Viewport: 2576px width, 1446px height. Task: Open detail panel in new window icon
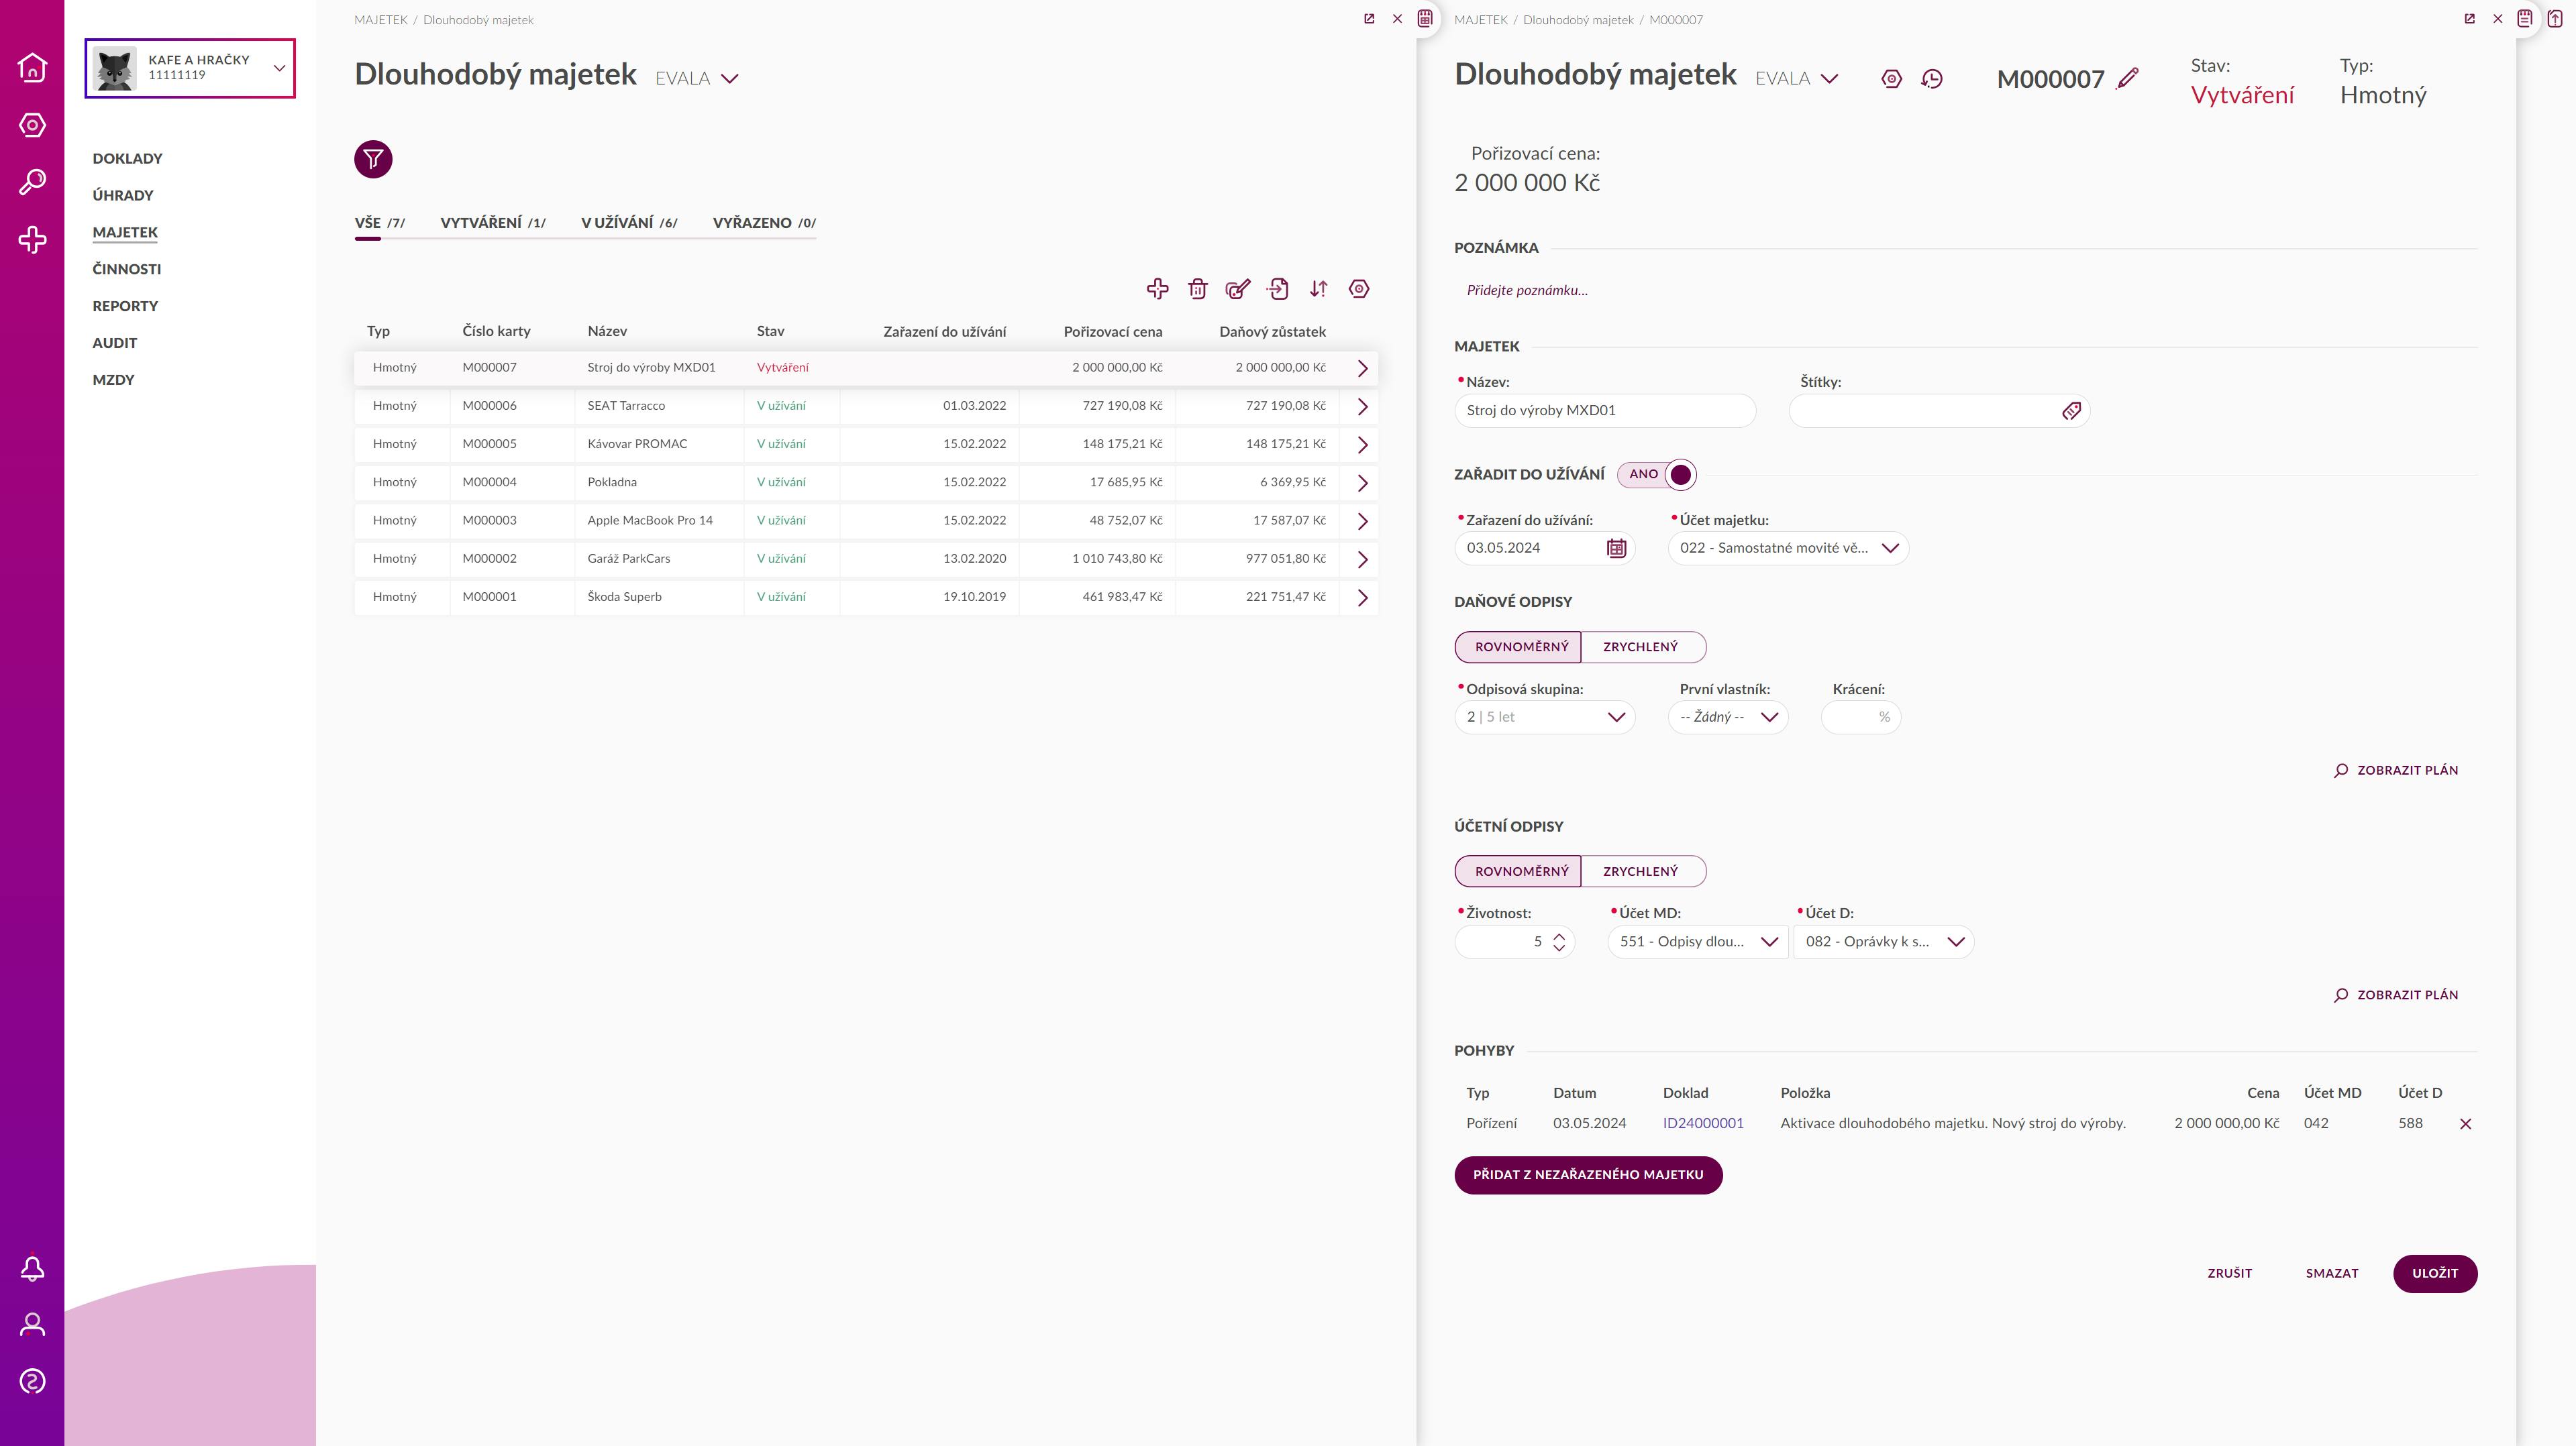click(x=2469, y=19)
